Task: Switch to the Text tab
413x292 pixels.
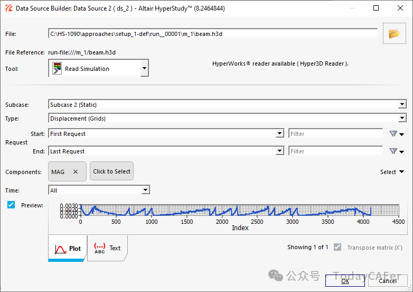Action: [107, 248]
